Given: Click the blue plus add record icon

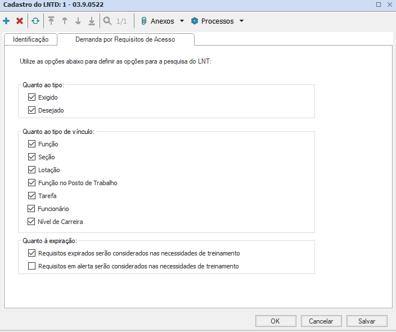Looking at the screenshot, I should point(6,21).
